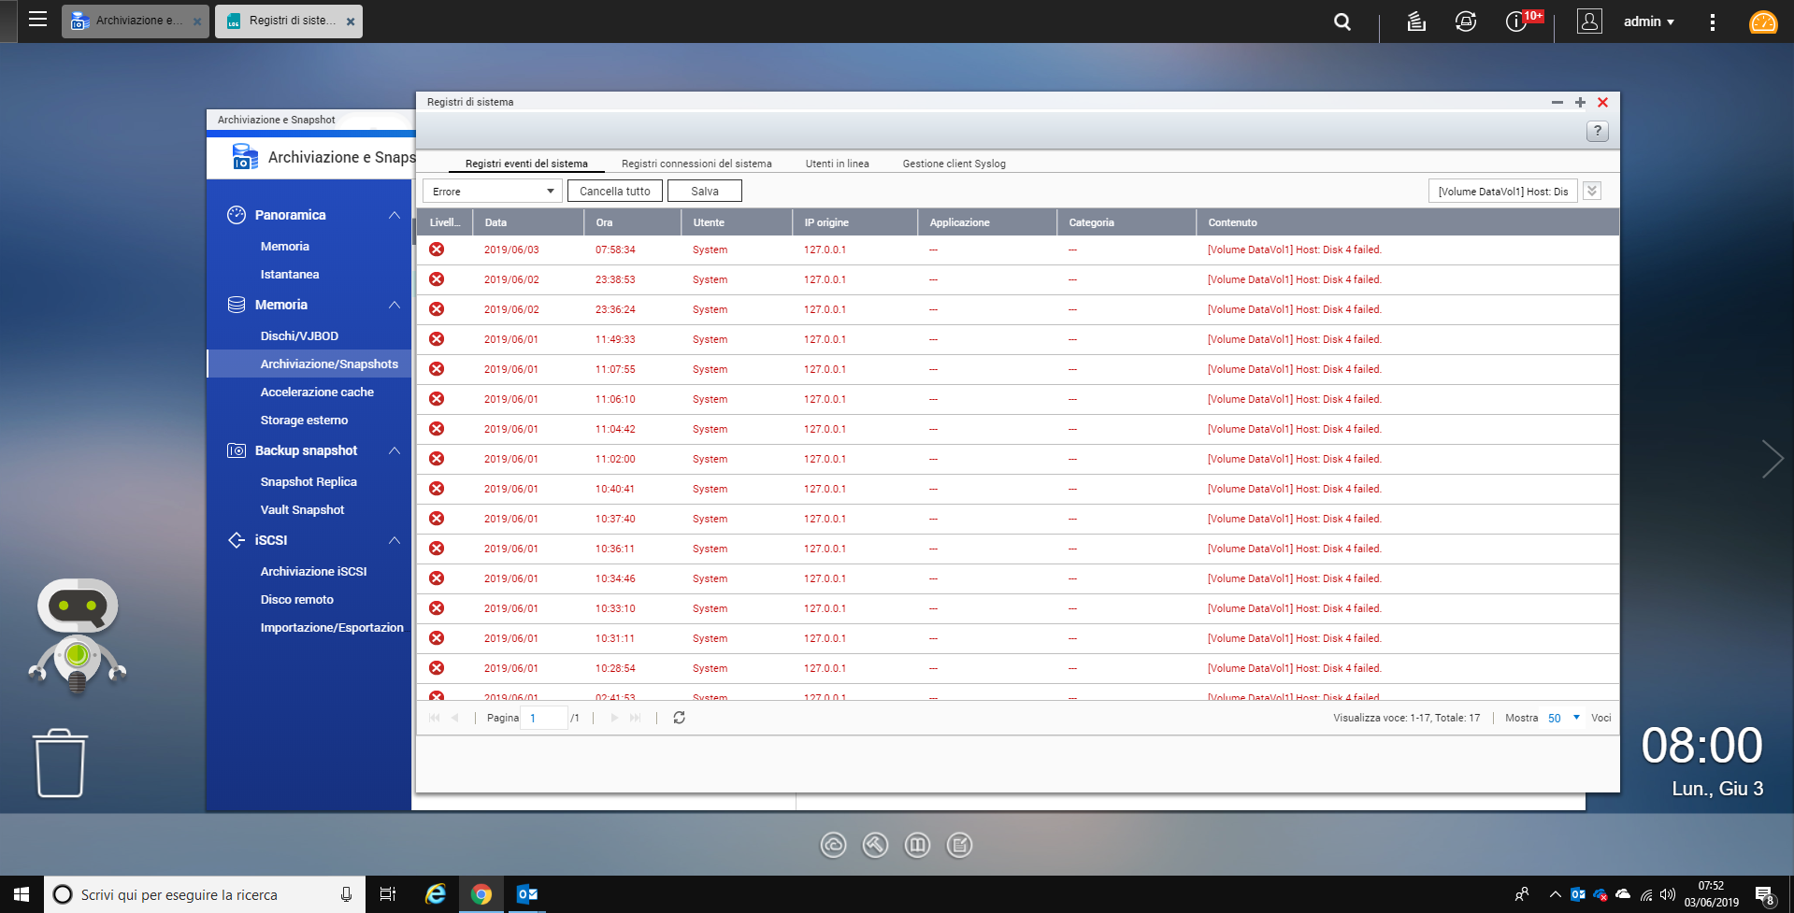Click the Pagina number input field
The image size is (1794, 913).
545,718
